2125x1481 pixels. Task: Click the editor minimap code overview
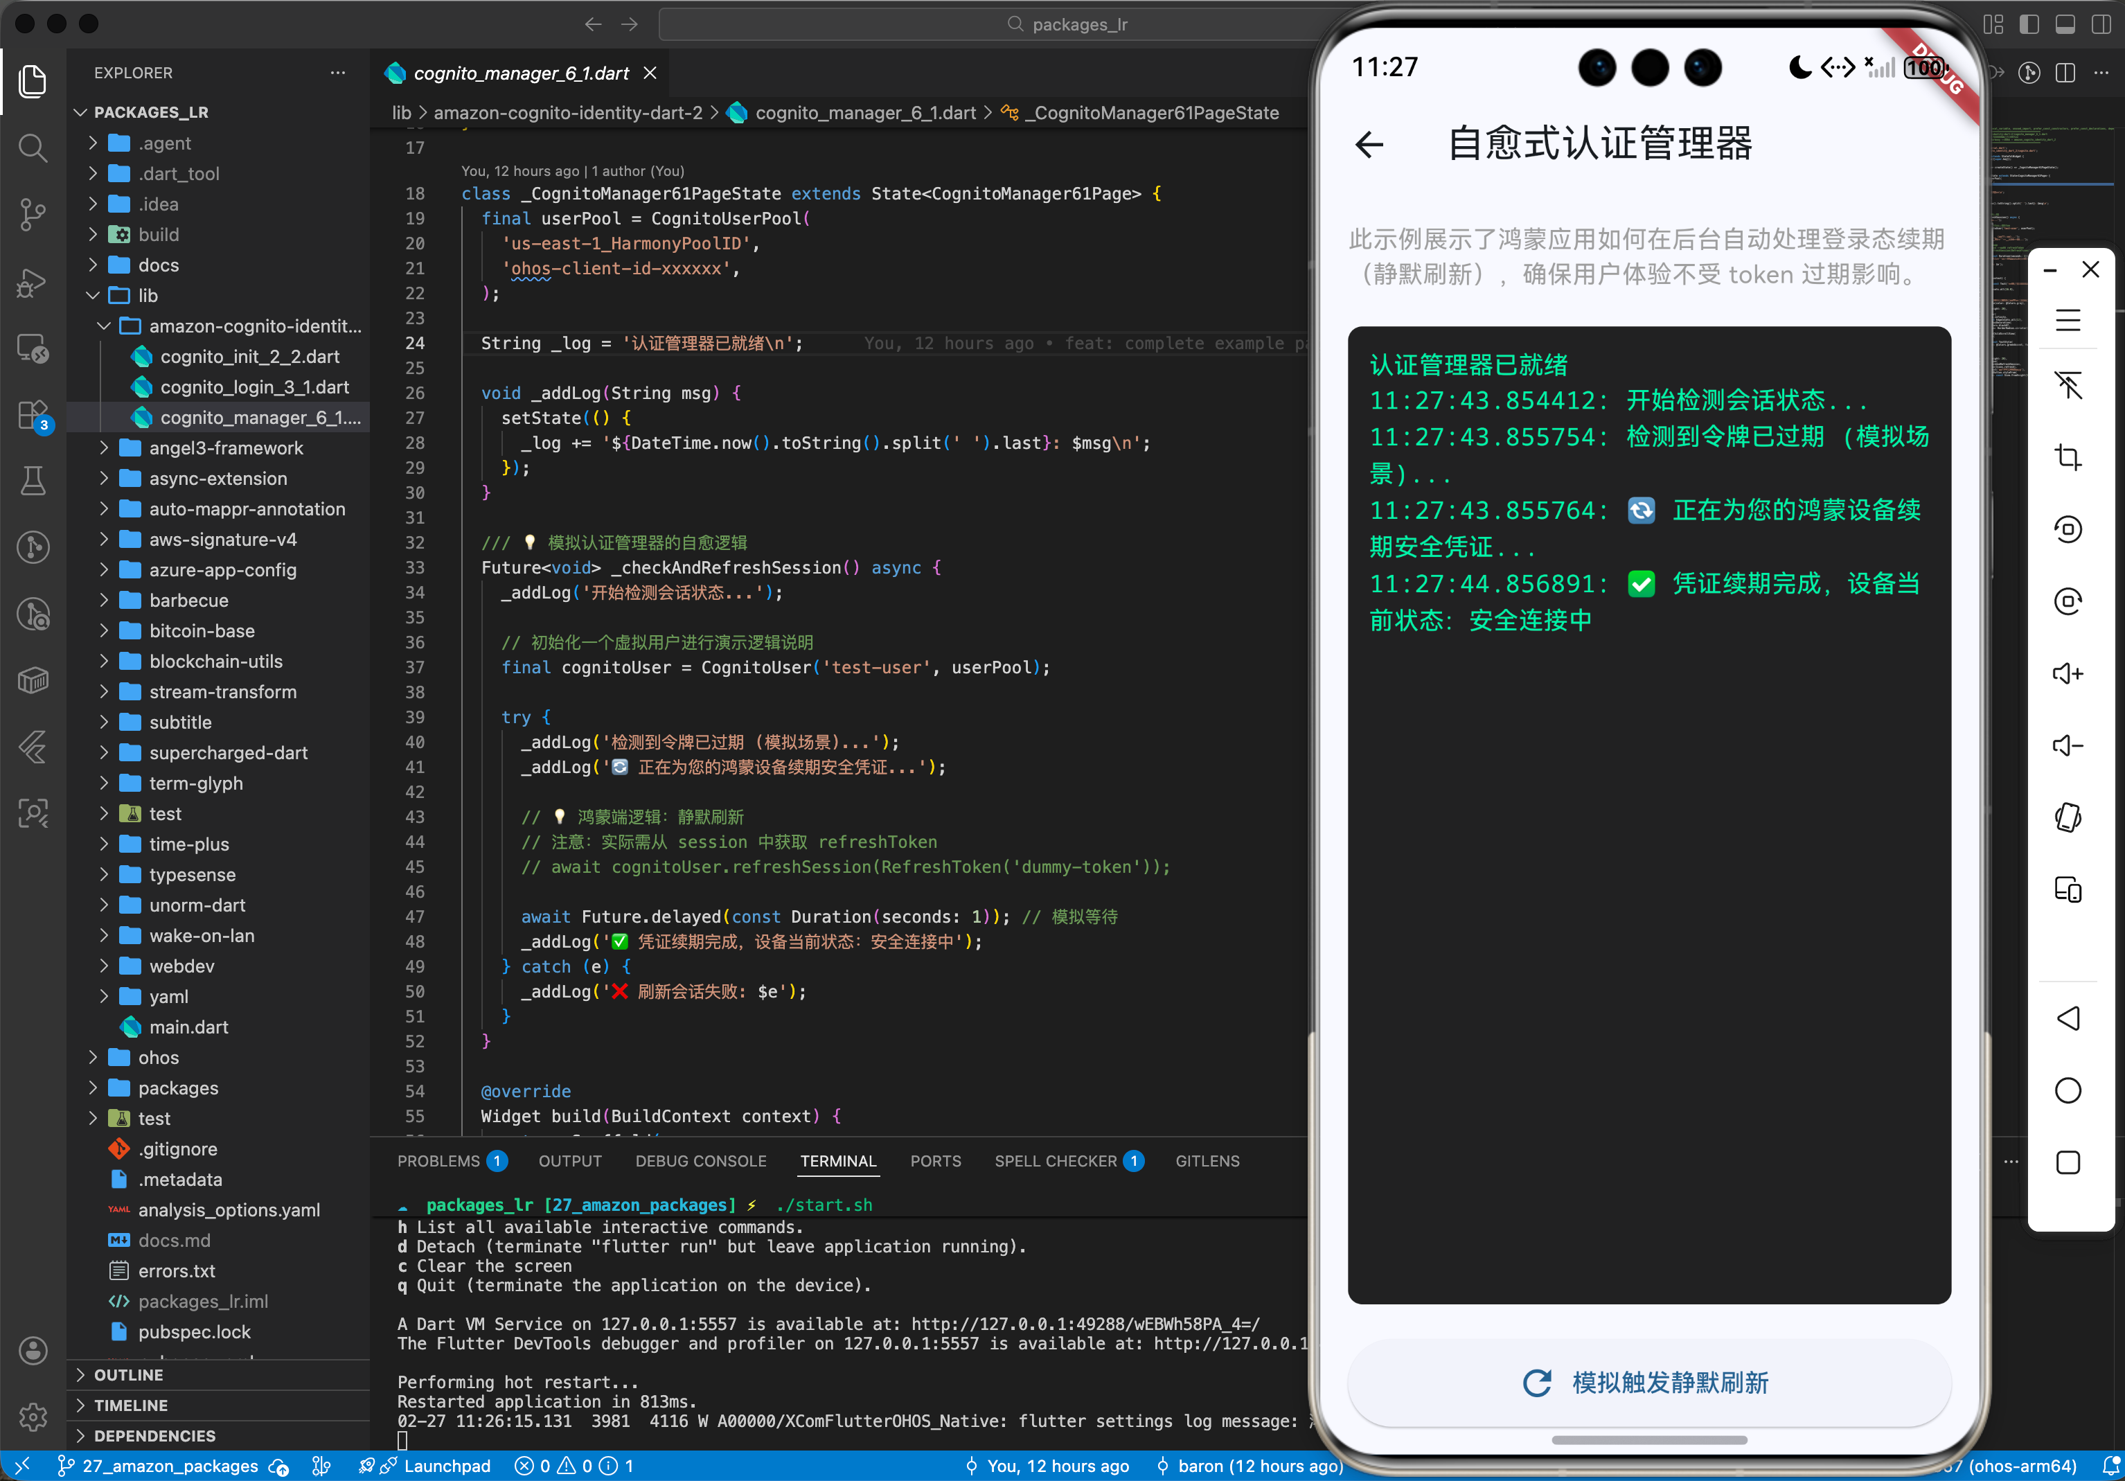click(x=2054, y=250)
